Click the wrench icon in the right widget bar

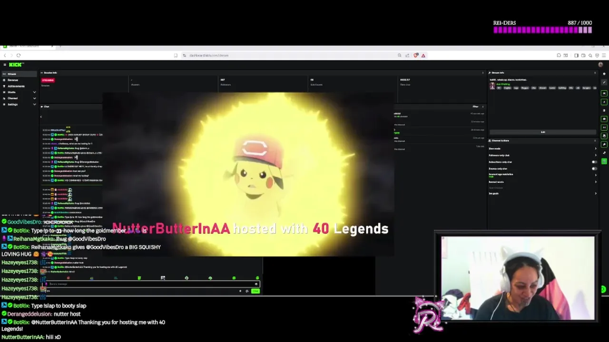pos(604,144)
